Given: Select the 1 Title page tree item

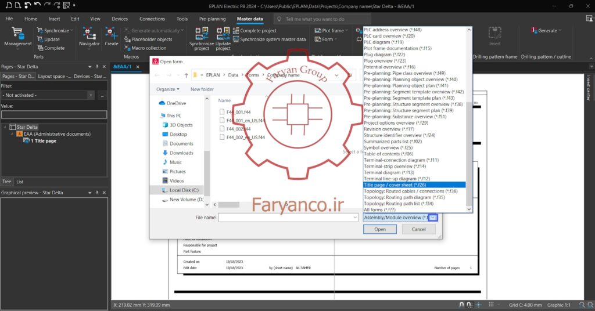Looking at the screenshot, I should [40, 140].
